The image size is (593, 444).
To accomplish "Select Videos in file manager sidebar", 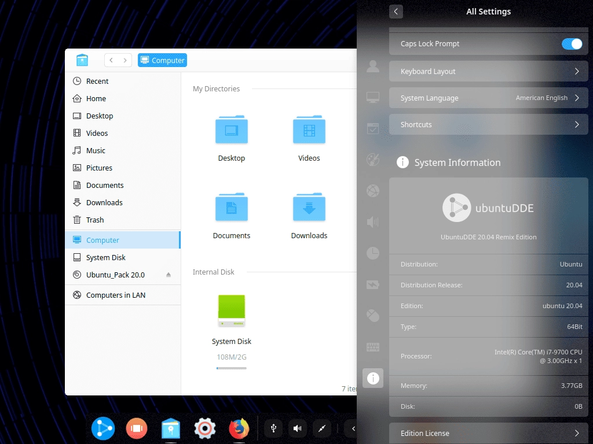I will [x=123, y=134].
